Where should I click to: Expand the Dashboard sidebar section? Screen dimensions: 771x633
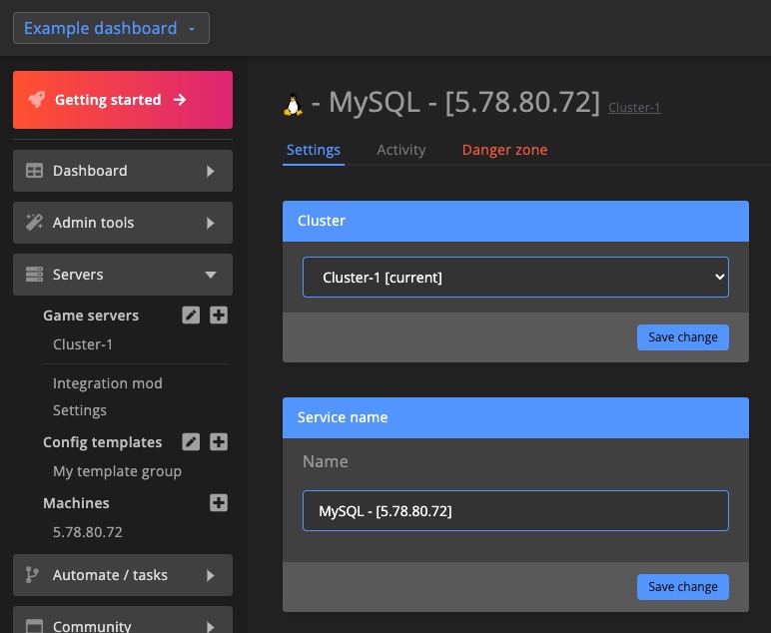pos(123,171)
